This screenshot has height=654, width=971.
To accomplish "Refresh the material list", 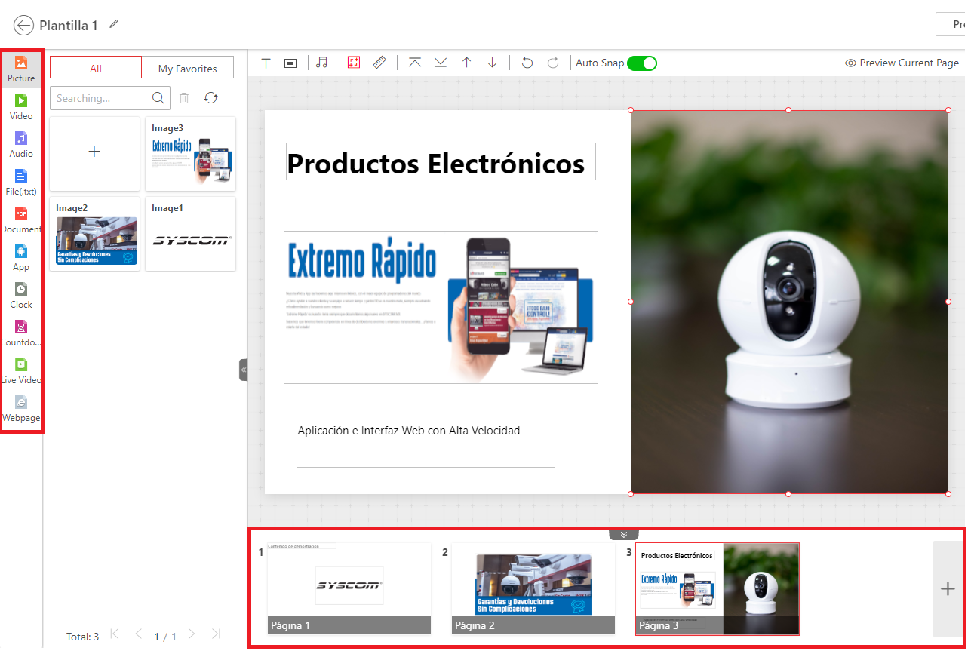I will point(211,98).
